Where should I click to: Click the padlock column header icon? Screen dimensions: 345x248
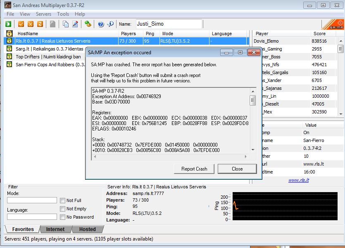tap(9, 34)
